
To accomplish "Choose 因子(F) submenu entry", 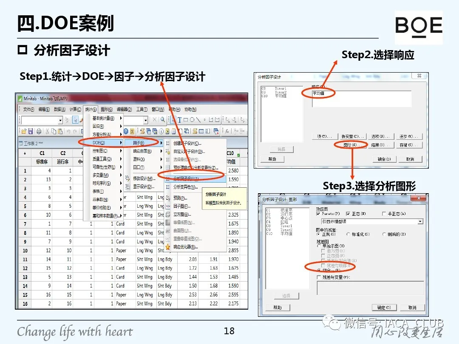I will 144,143.
